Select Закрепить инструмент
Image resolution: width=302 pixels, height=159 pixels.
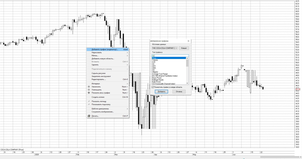108,76
